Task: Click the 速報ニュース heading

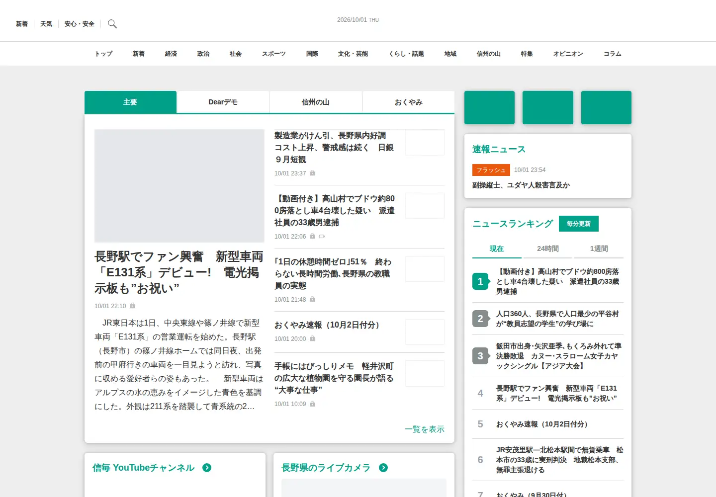Action: [x=499, y=149]
